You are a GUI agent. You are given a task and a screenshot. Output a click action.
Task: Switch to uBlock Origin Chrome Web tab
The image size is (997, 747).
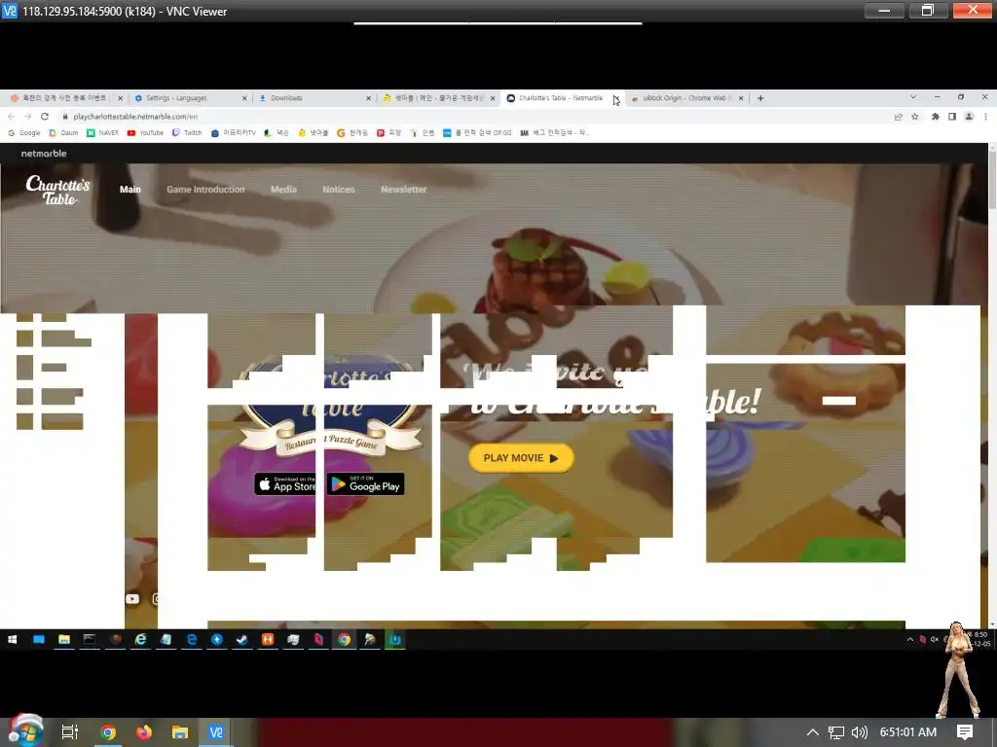(x=686, y=98)
